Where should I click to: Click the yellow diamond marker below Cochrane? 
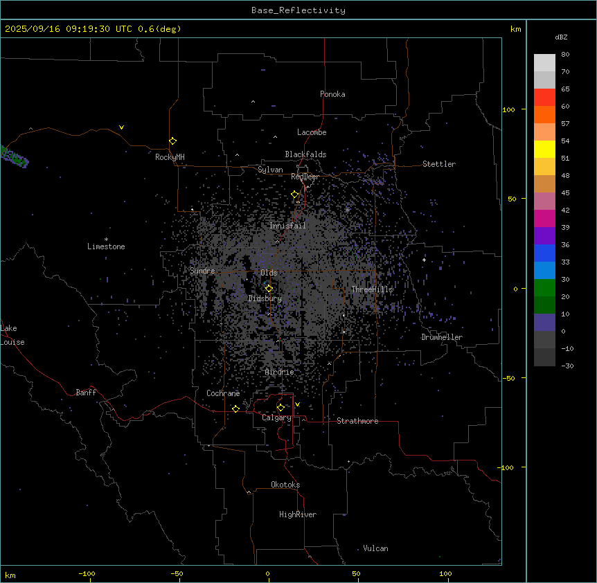coord(235,409)
